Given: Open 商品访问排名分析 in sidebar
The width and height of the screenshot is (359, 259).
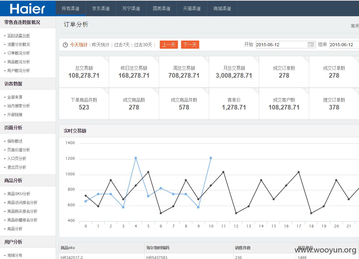Looking at the screenshot, I should [22, 203].
